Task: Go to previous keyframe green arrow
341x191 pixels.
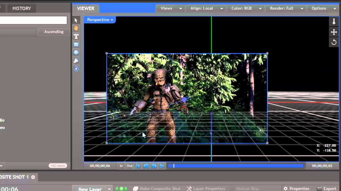Action: (x=117, y=189)
